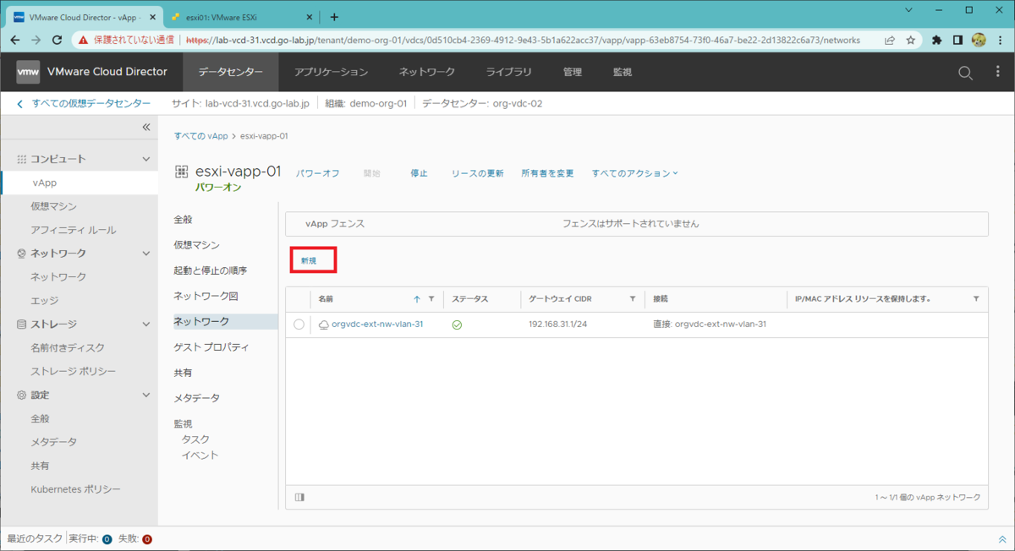
Task: Open the すべての vApp breadcrumb link
Action: pyautogui.click(x=201, y=135)
